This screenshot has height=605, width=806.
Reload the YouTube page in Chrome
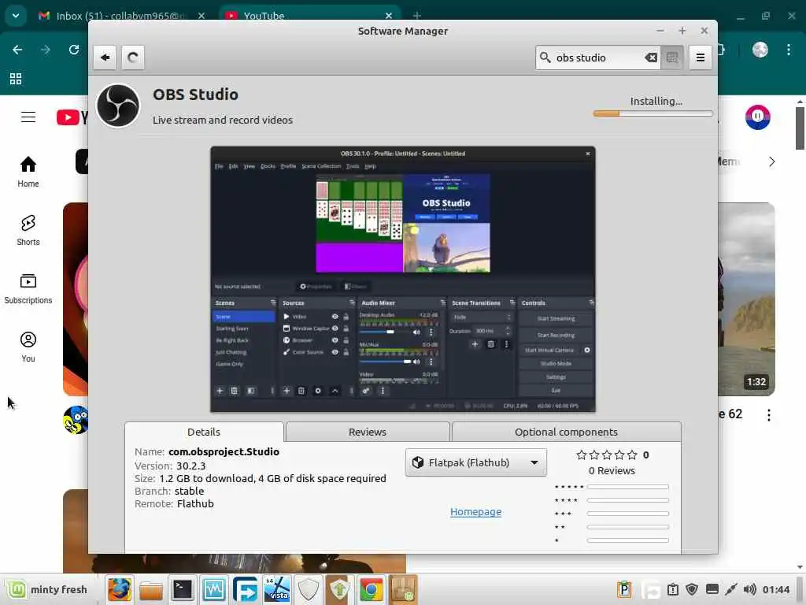pyautogui.click(x=74, y=50)
